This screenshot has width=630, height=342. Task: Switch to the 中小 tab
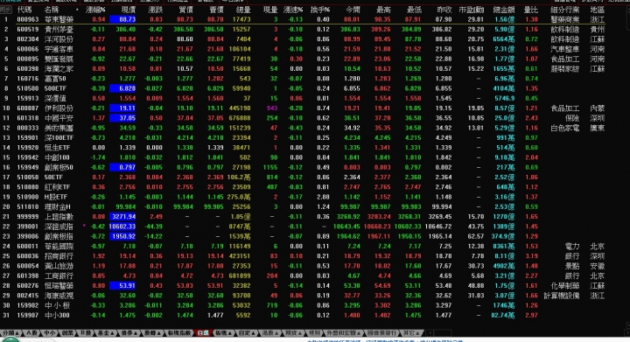coord(50,332)
